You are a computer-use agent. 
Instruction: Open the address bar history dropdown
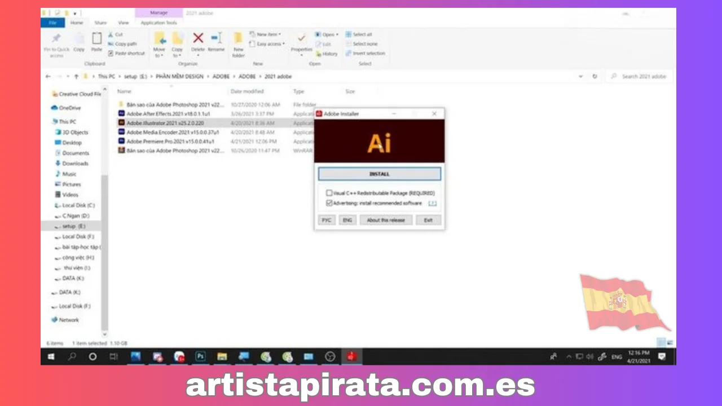581,76
